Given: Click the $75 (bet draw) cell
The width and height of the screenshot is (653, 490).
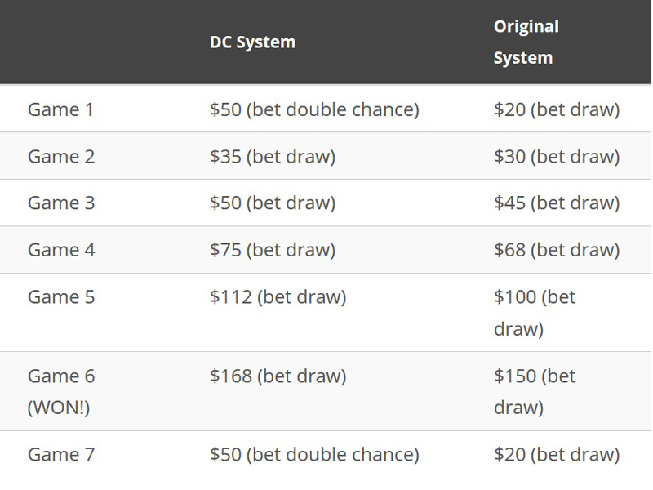Looking at the screenshot, I should [x=273, y=250].
